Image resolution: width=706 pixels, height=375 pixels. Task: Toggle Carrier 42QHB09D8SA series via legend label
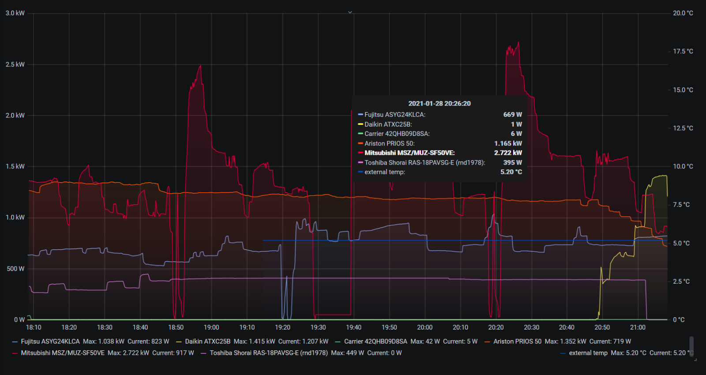[376, 341]
